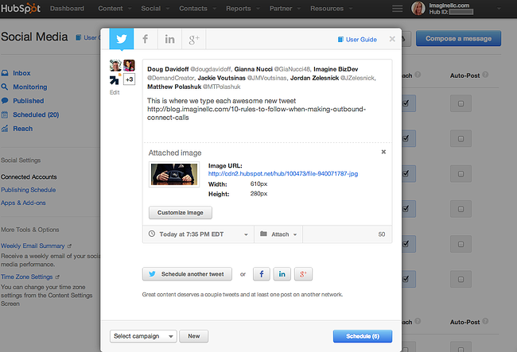Open Apps & Add-ons

pos(23,203)
